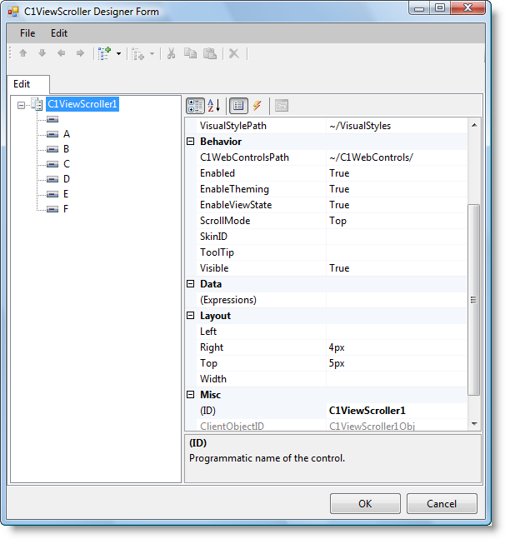Maximize the Designer Form window
This screenshot has width=505, height=539.
440,7
